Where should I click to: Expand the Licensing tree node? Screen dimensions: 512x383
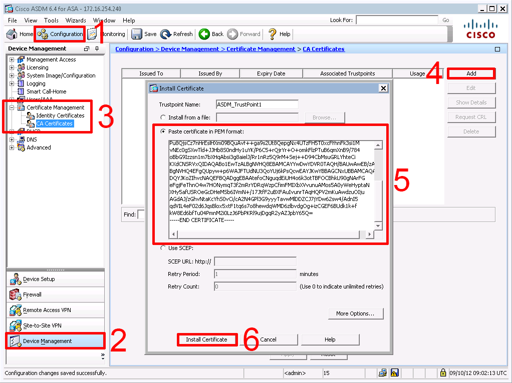tap(12, 68)
